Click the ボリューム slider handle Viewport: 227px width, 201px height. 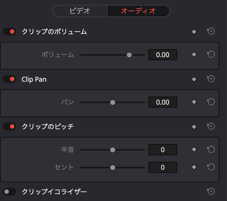(129, 55)
